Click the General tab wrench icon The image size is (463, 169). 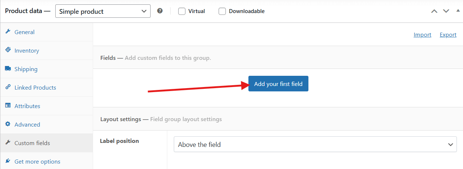click(8, 32)
